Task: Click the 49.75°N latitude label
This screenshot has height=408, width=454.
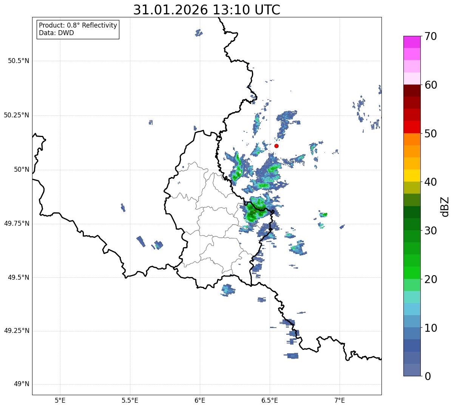Action: 17,223
